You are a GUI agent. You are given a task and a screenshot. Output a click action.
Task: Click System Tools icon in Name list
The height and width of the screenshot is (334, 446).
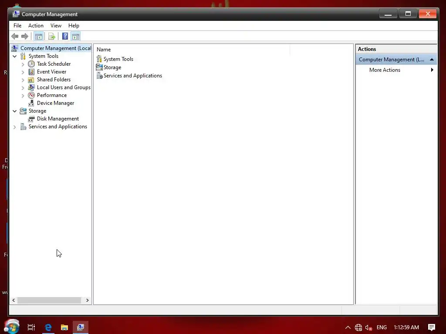click(99, 59)
